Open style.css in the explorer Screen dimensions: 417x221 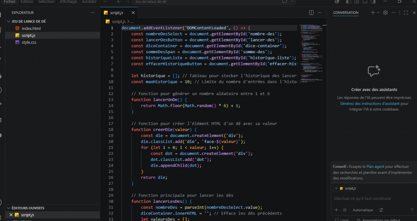[x=53, y=42]
